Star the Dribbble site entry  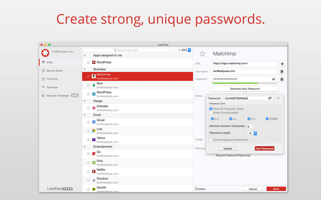pyautogui.click(x=88, y=108)
